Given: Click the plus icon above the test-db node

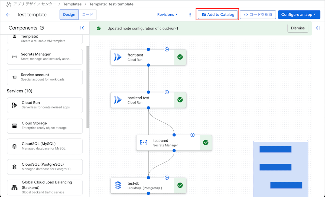Looking at the screenshot, I should click(x=167, y=178).
